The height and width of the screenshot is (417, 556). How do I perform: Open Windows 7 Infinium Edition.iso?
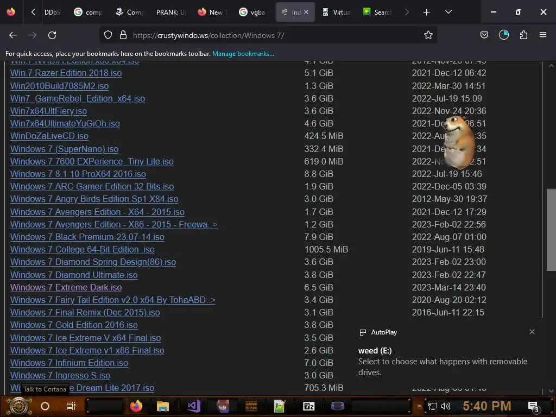pos(69,363)
